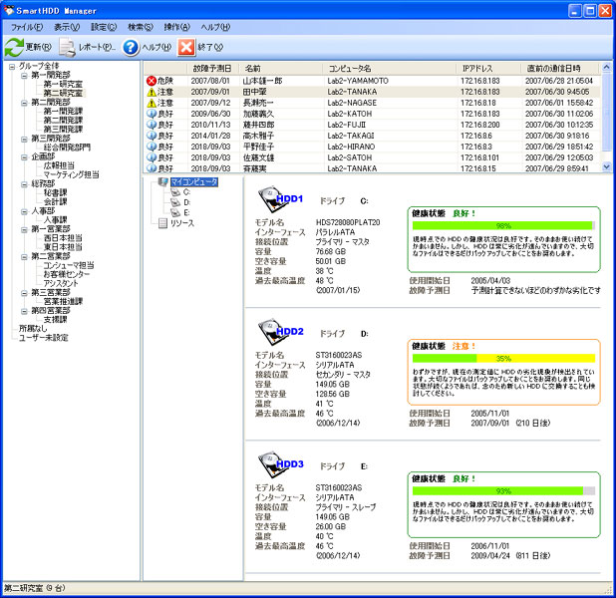Open the 設定(C) menu
The image size is (616, 598).
point(104,27)
